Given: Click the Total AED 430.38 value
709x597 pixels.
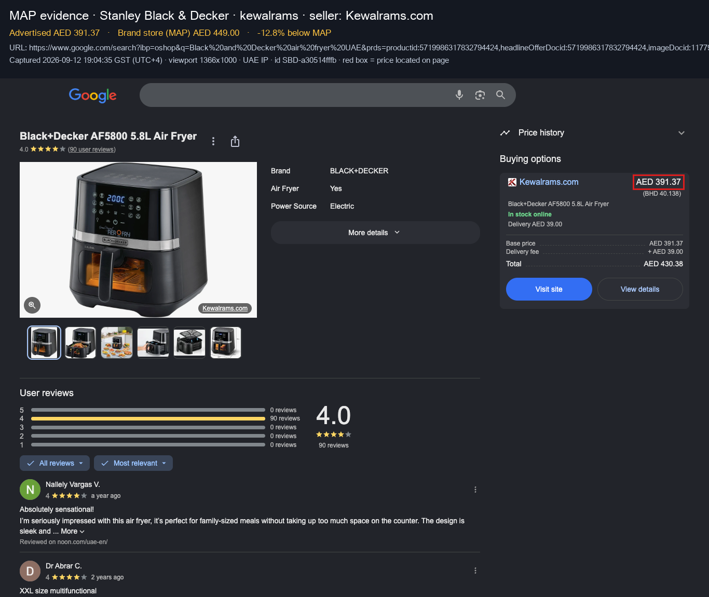Looking at the screenshot, I should click(x=663, y=264).
